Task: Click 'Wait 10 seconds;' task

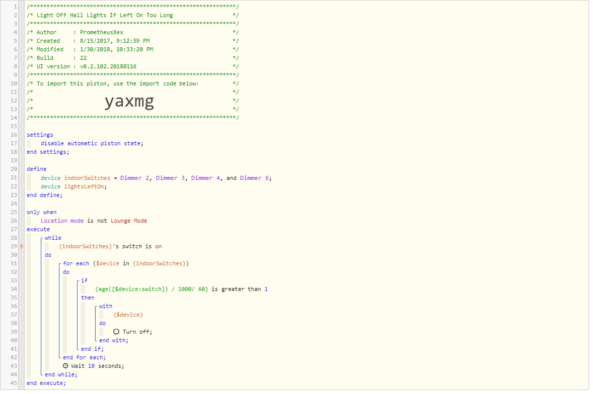Action: tap(98, 366)
